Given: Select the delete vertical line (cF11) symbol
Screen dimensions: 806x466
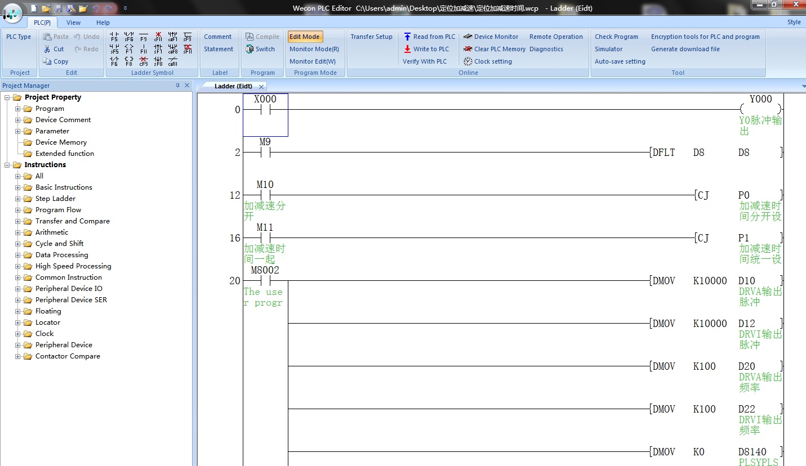Looking at the screenshot, I should coord(158,37).
